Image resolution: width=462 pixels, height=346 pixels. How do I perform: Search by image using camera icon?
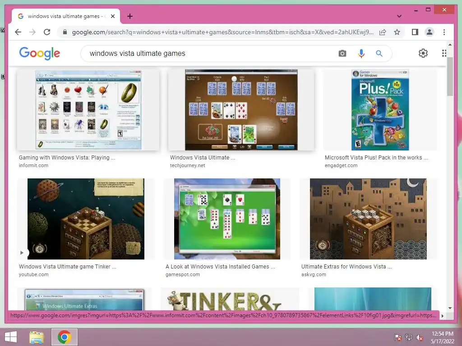[342, 54]
